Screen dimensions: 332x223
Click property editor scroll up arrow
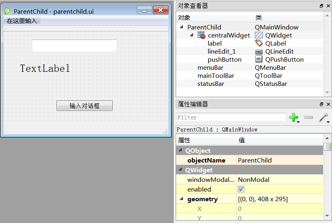tap(327, 138)
